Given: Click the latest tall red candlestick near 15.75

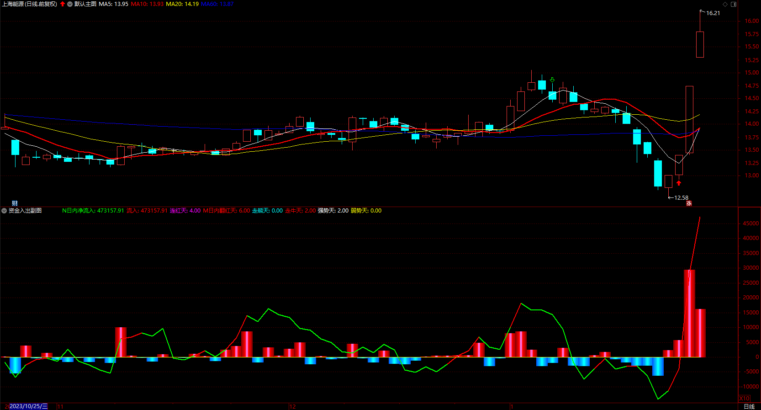Looking at the screenshot, I should 700,44.
